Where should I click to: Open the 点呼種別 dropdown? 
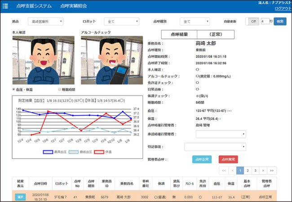(x=195, y=22)
